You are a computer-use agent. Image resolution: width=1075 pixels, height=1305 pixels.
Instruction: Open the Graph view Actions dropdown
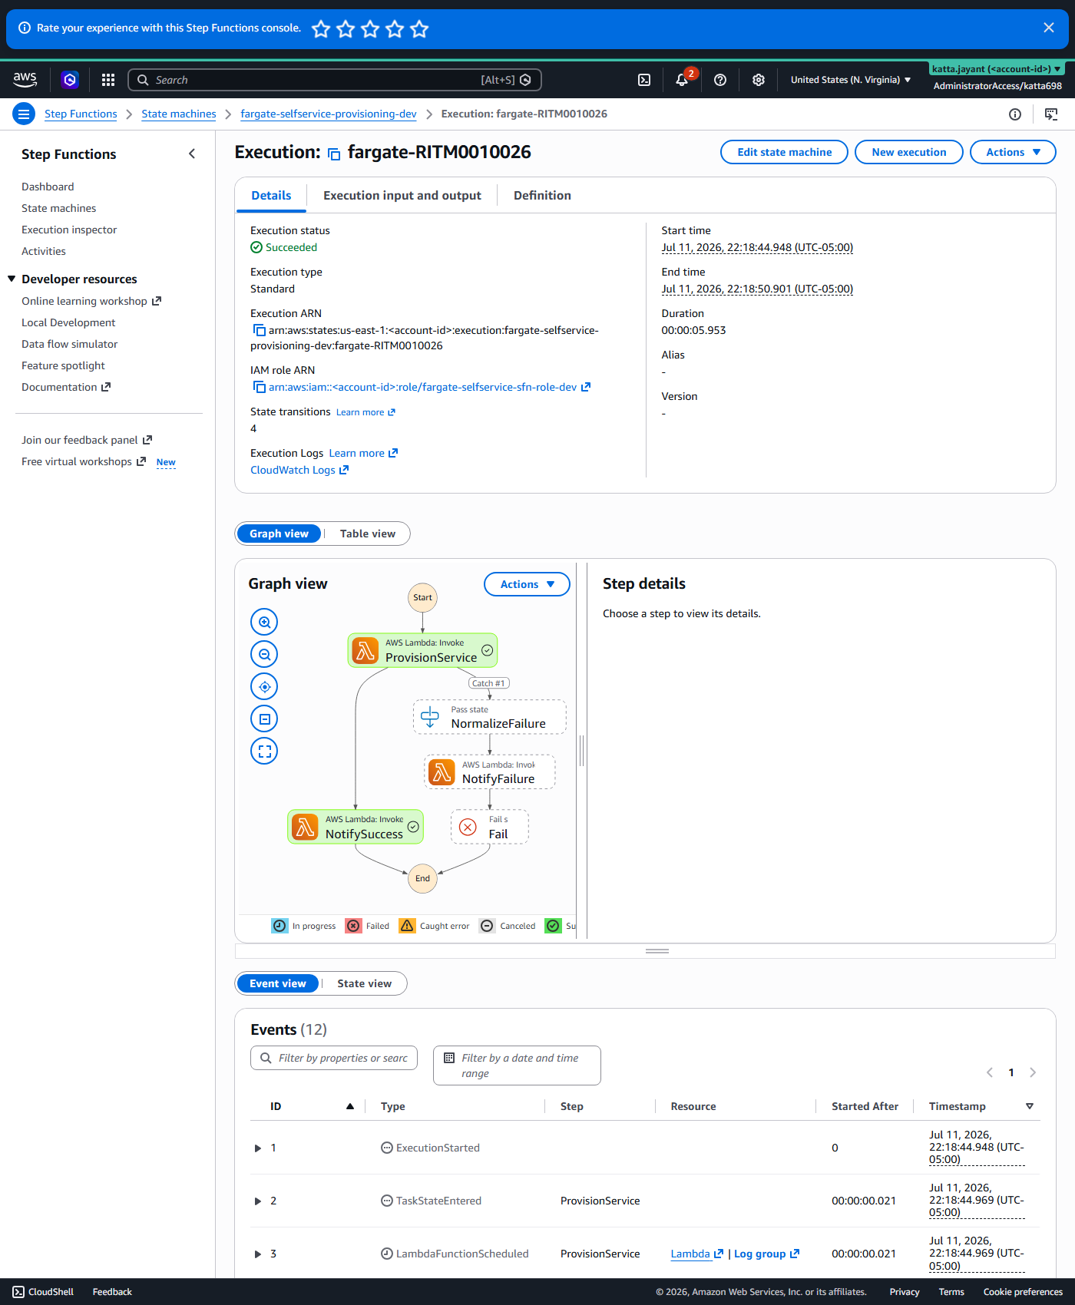tap(527, 584)
